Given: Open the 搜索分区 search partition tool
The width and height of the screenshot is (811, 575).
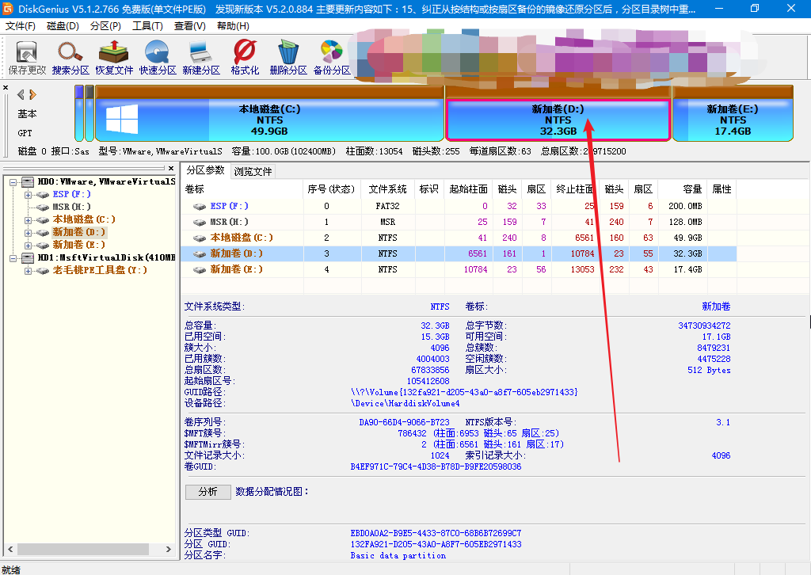Looking at the screenshot, I should point(70,57).
